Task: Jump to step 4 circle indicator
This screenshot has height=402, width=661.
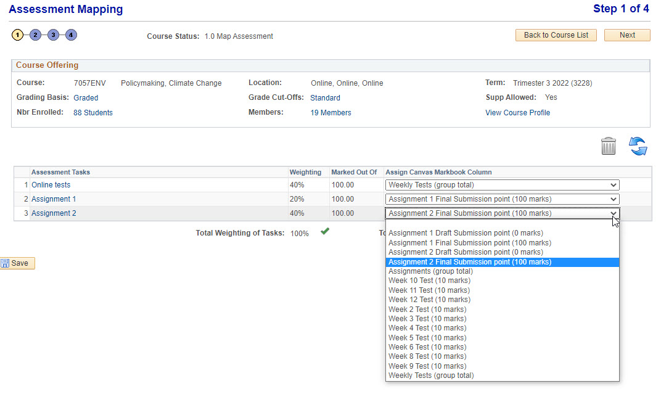Action: 72,35
